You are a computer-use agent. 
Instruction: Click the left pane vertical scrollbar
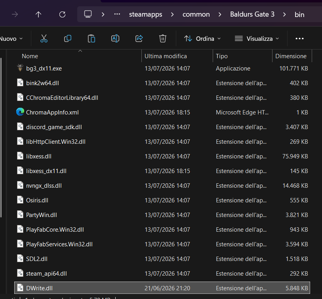(1, 137)
